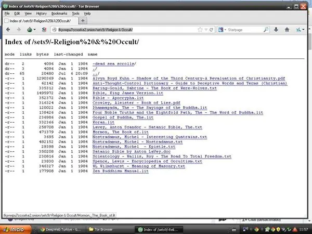The width and height of the screenshot is (312, 234).
Task: Click the search magnifier icon
Action: [x=266, y=30]
